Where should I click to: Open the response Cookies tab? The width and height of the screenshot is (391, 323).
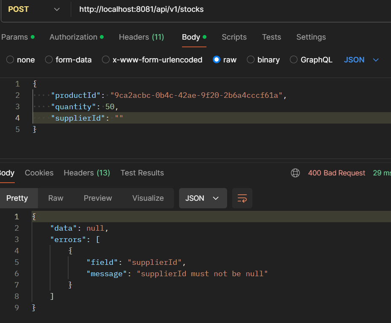click(x=39, y=173)
